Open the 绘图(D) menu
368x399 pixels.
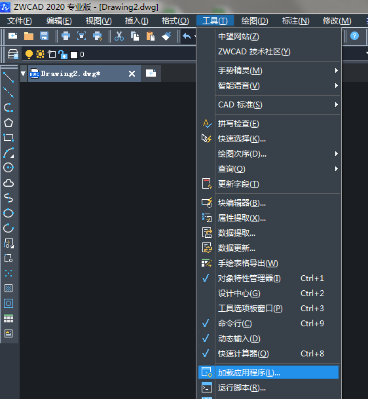click(255, 20)
